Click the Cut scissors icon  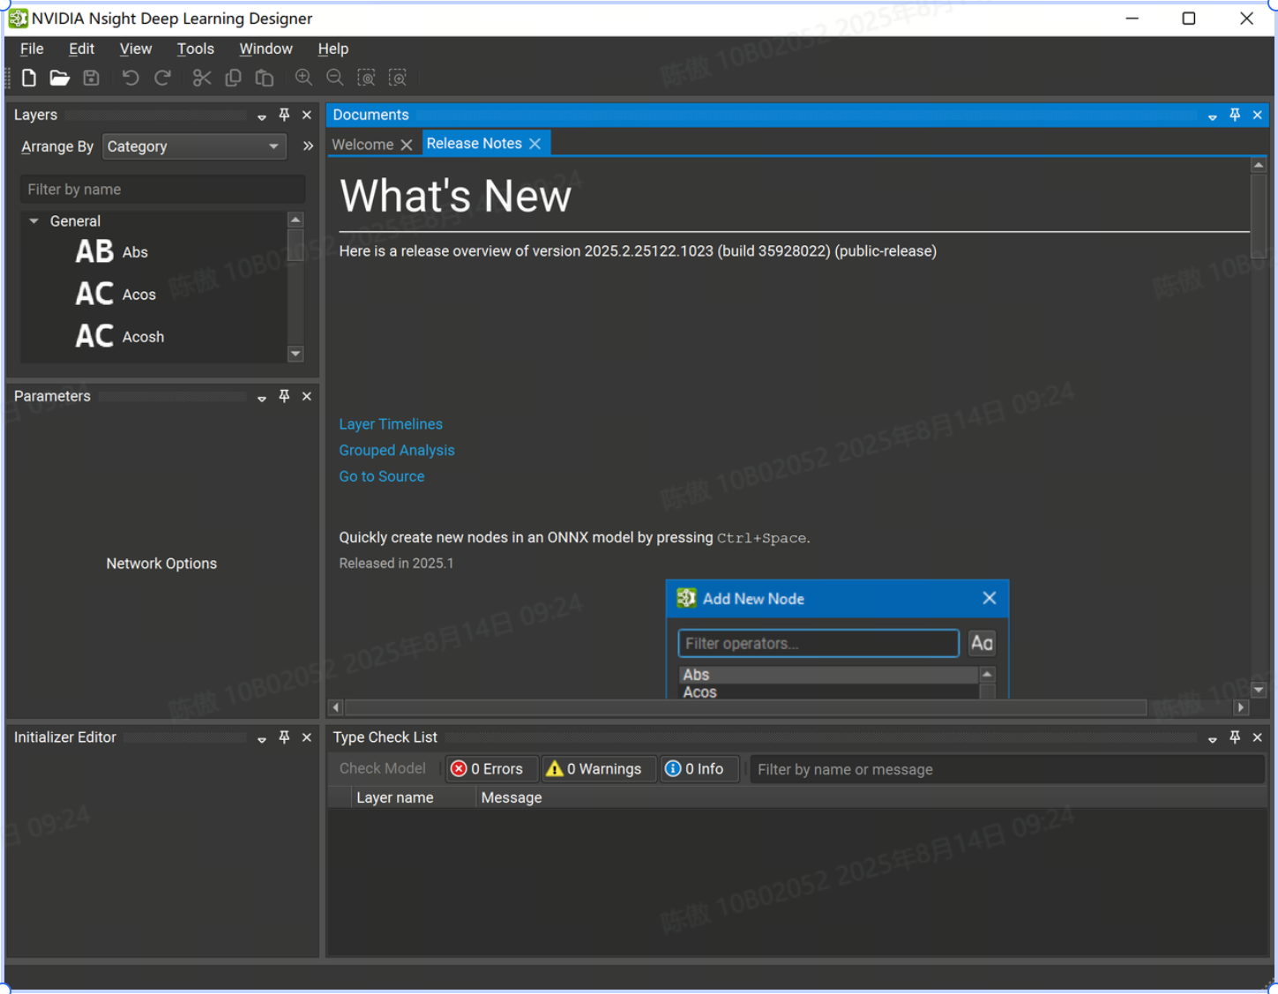[202, 78]
